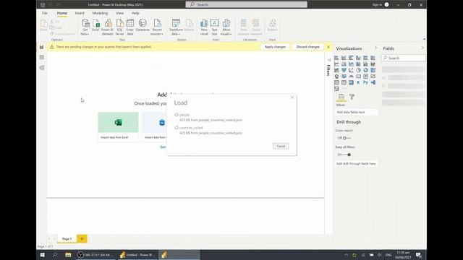Select the Card visual
Viewport: 463px width, 260px height.
click(x=358, y=77)
